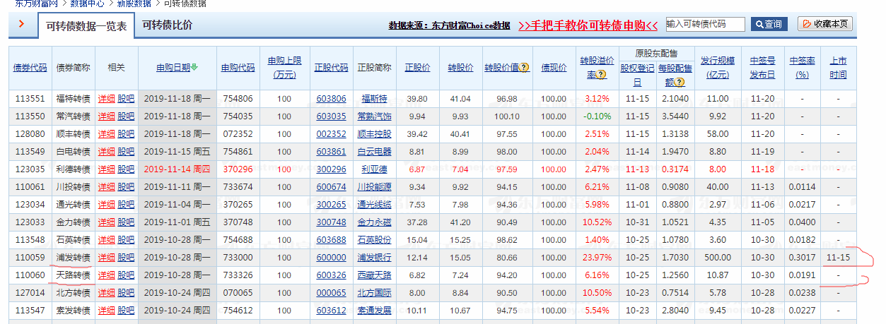Open 数据中心 breadcrumb link

pyautogui.click(x=87, y=4)
